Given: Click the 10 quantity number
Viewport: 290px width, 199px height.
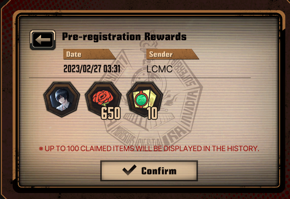Looking at the screenshot, I should point(152,113).
